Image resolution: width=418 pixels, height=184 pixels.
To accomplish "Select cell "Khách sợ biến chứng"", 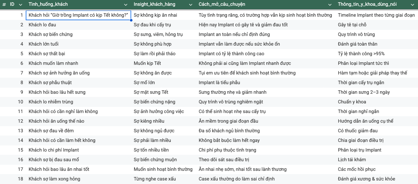I will point(78,34).
